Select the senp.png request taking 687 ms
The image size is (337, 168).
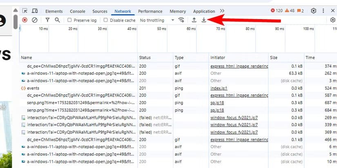(178, 103)
